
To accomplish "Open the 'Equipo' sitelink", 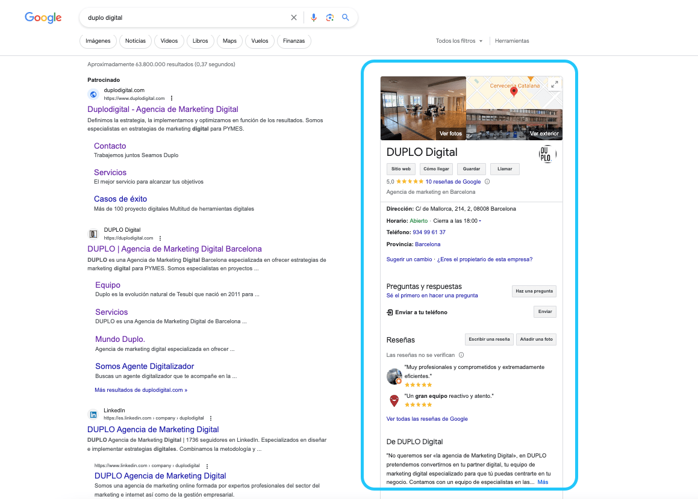I will click(108, 285).
